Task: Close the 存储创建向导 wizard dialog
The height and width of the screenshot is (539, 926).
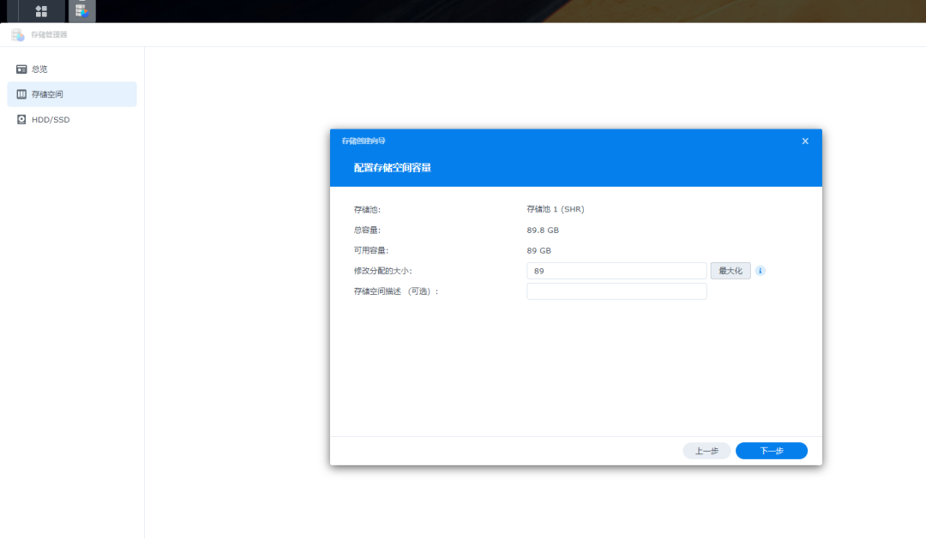Action: (x=805, y=141)
